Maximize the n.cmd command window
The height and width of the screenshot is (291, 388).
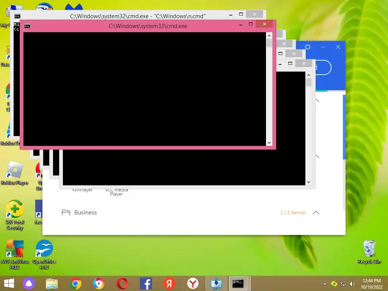241,14
